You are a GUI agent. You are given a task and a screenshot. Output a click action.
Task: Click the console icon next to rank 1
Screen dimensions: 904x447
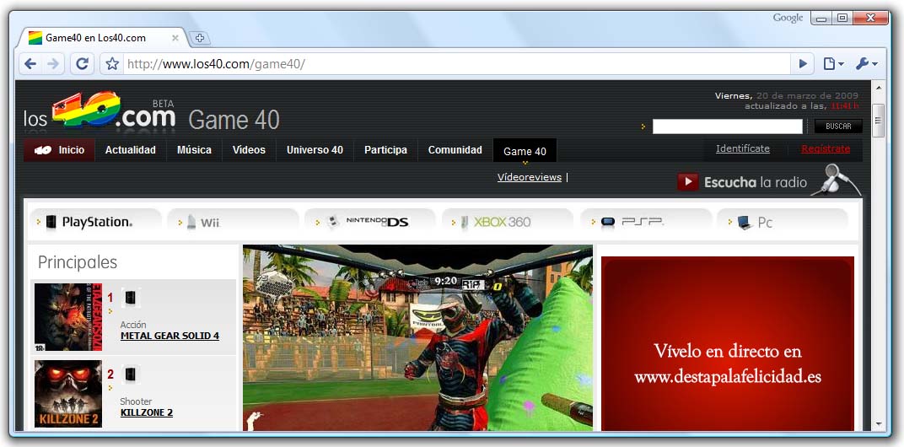pos(131,298)
